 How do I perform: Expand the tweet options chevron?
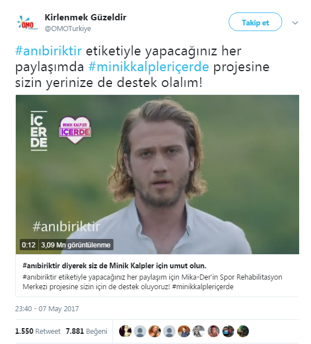coord(295,23)
